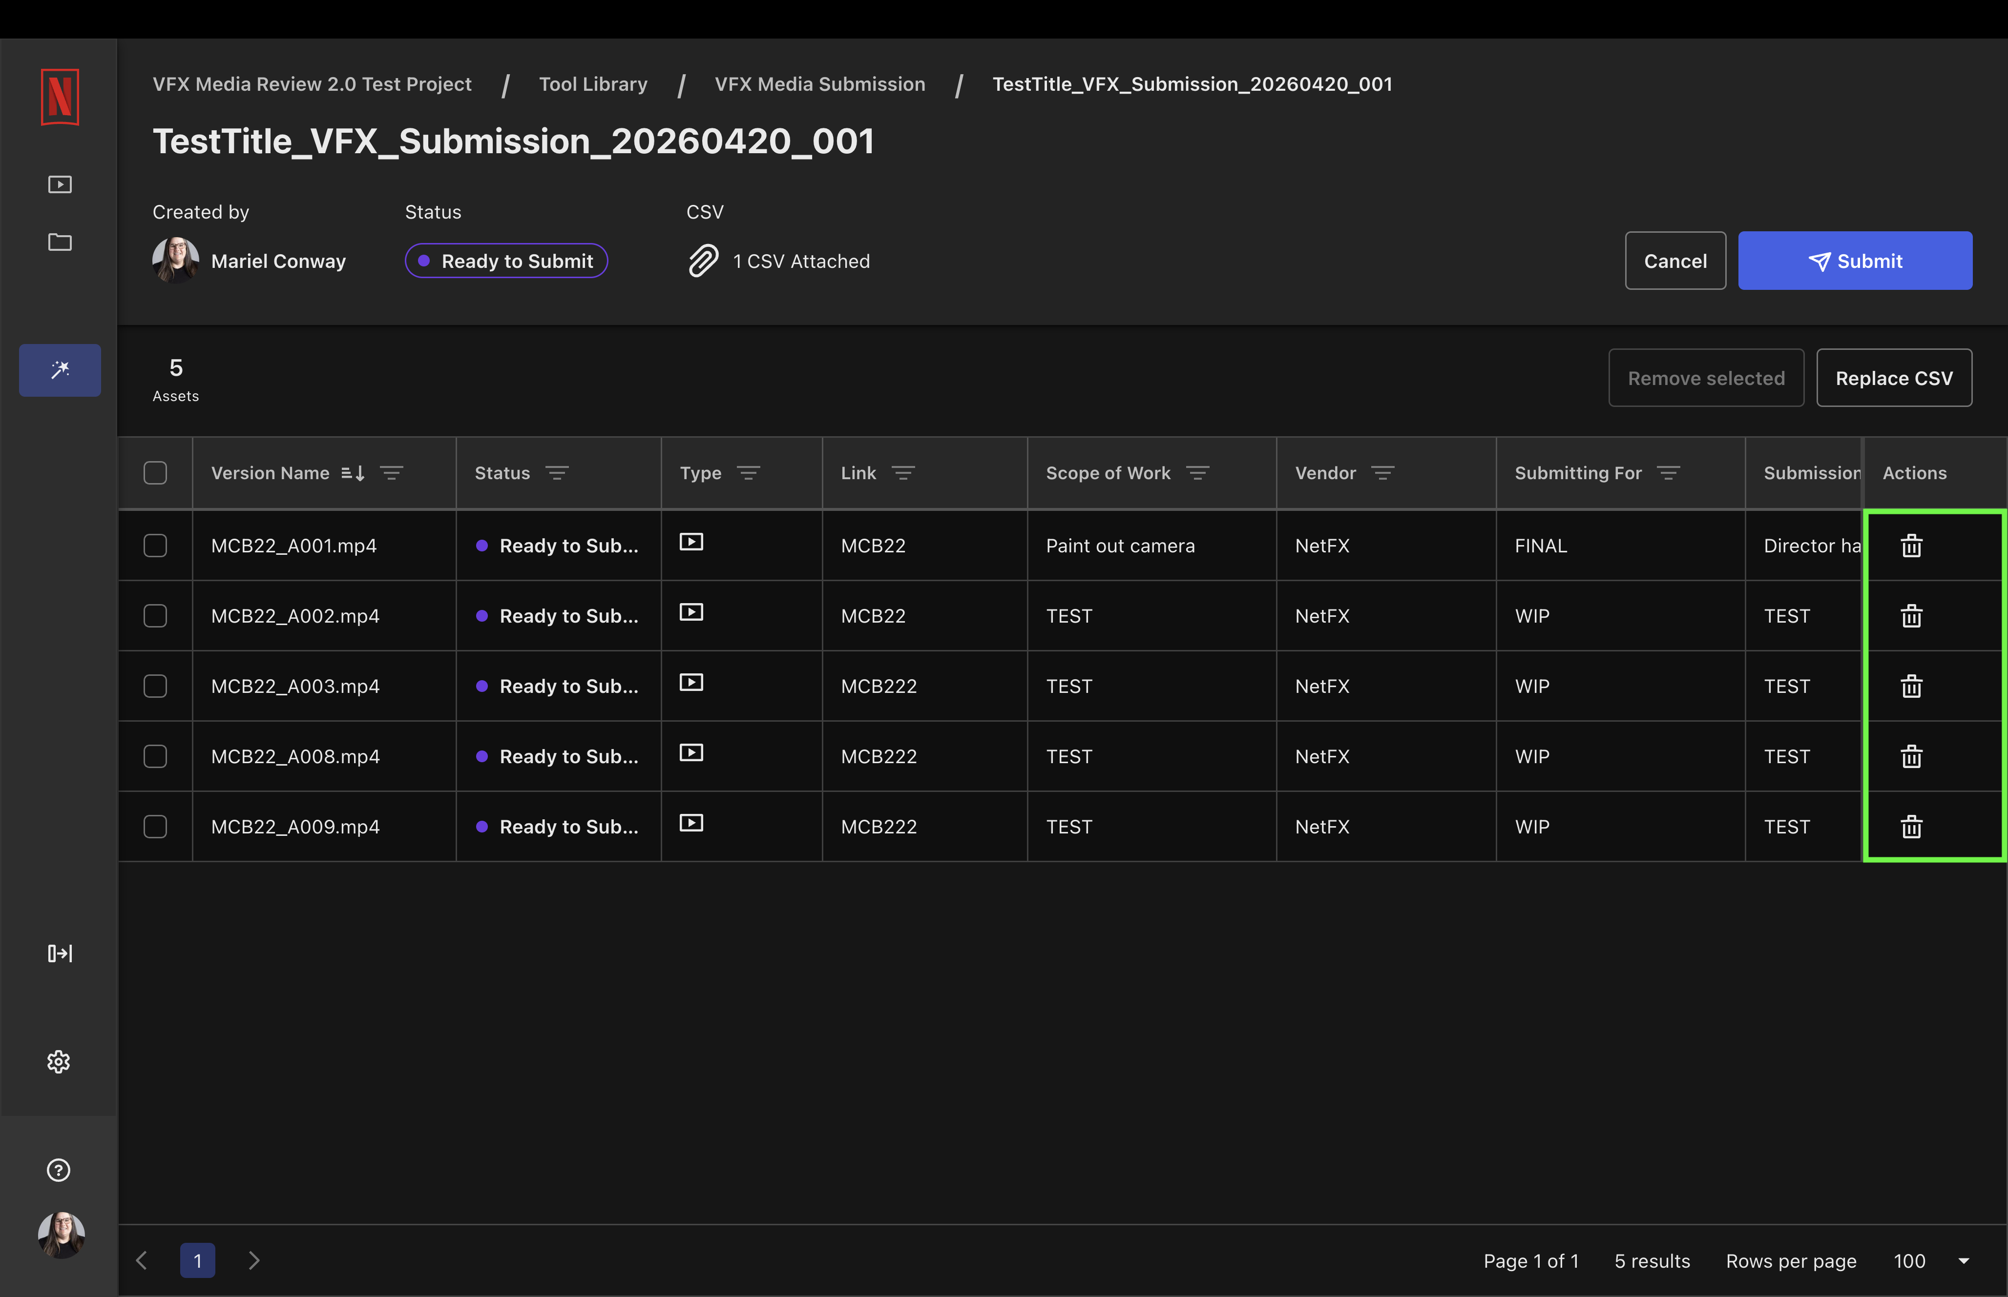Open VFX Media Review 2.0 Test Project breadcrumb

pos(312,84)
